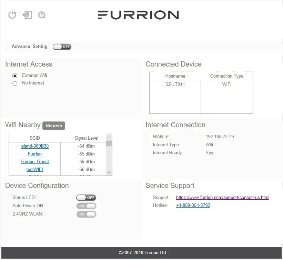Click the power/restart icon in the header
283x260 pixels.
(x=12, y=15)
